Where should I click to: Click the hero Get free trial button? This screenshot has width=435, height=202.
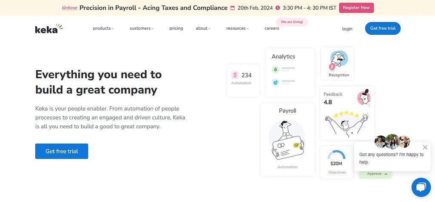(62, 151)
